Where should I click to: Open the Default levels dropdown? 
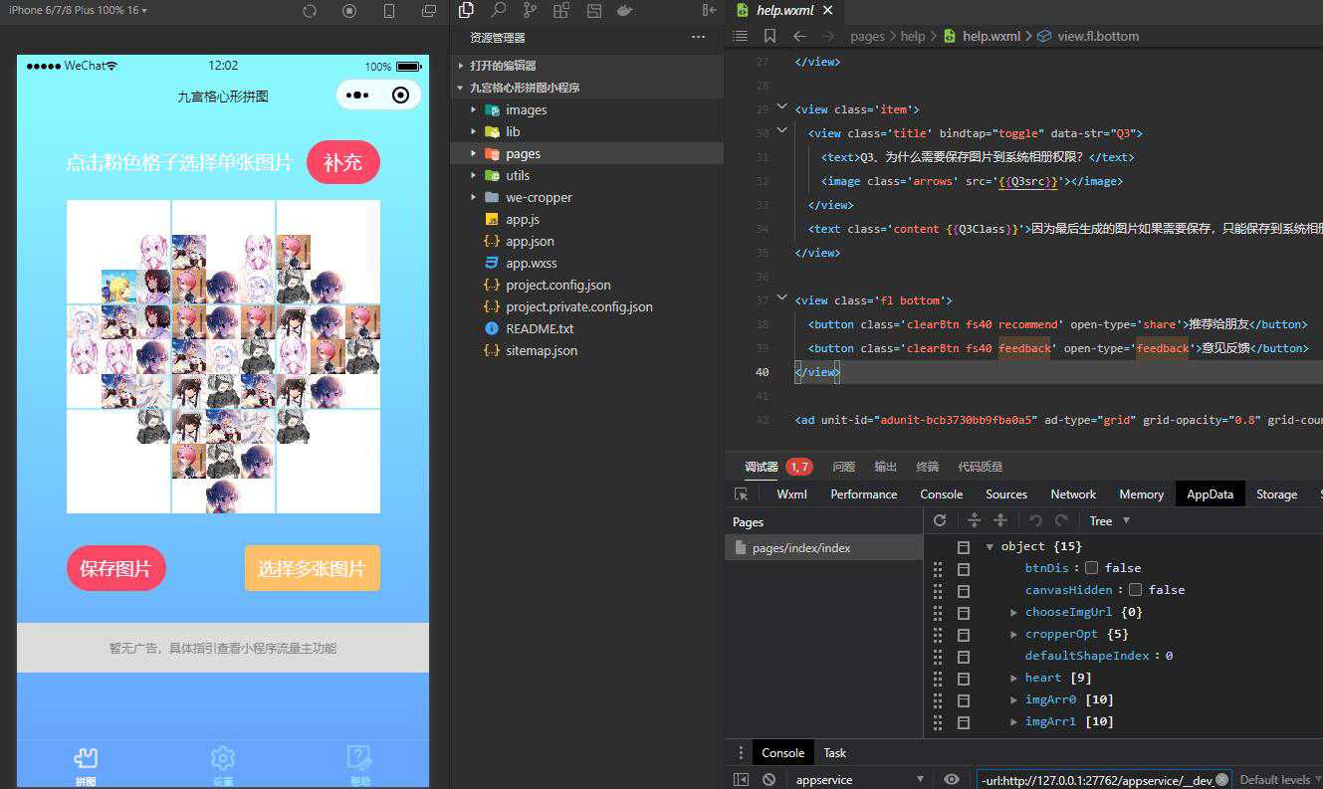(1279, 780)
